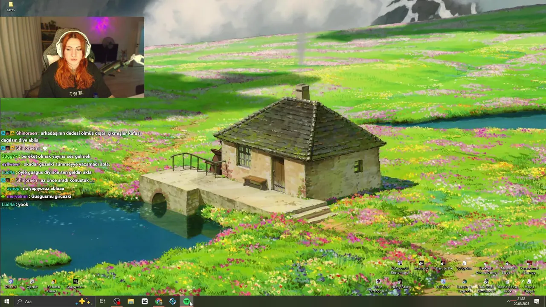
Task: Launch the Heavy Rain shortcut
Action: 400,284
